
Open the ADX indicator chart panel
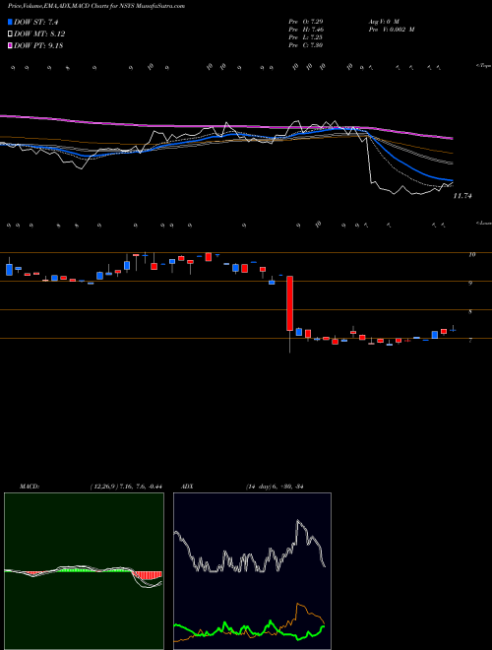point(252,571)
